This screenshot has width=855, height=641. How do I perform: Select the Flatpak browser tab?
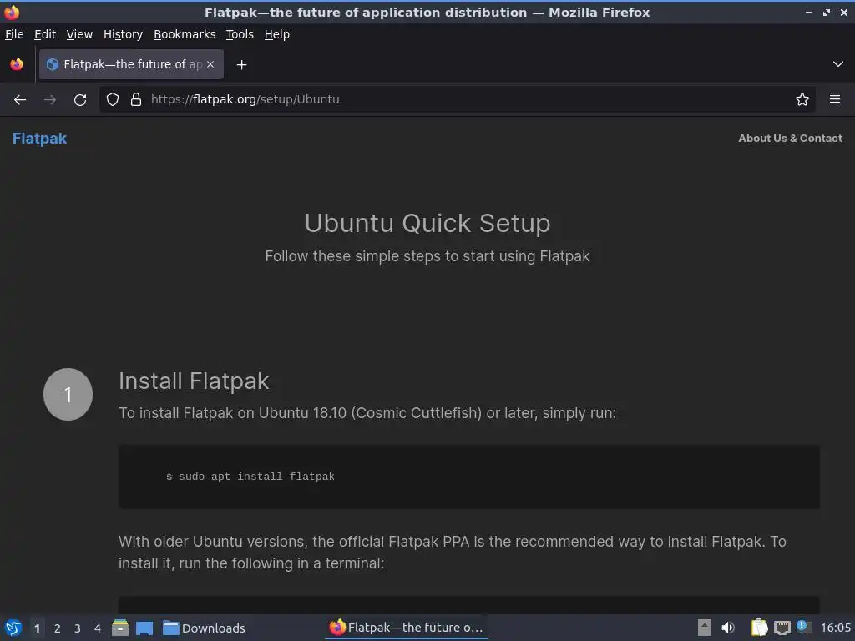(x=131, y=64)
